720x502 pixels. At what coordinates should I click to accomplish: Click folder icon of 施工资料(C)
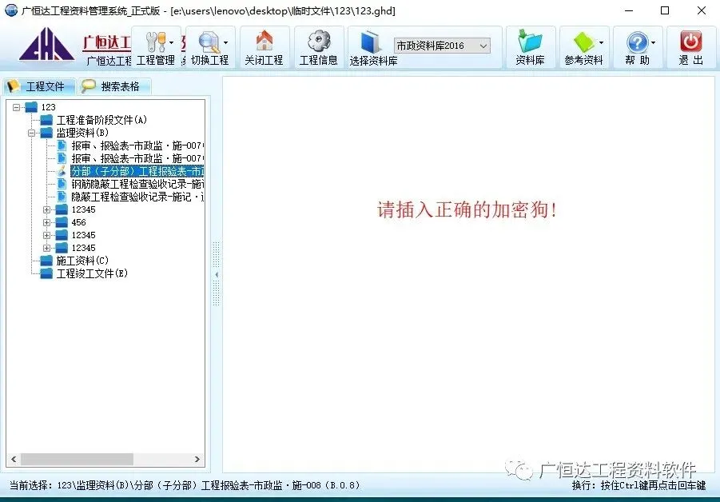tap(46, 261)
